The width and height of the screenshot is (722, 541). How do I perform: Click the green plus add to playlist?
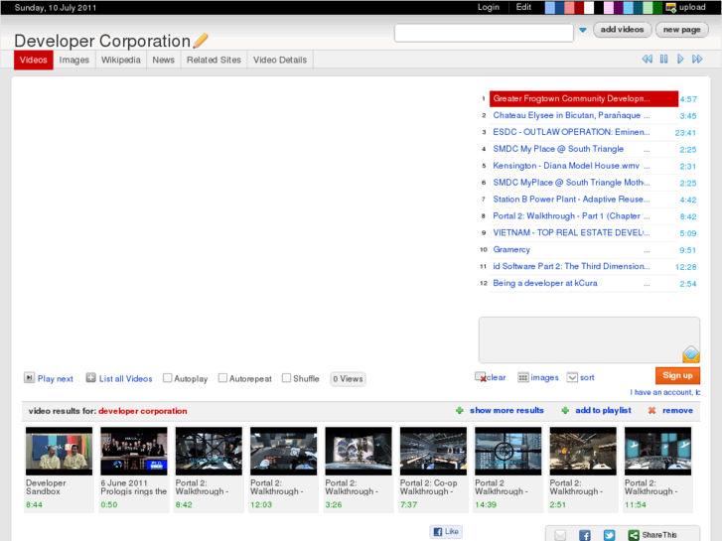[x=565, y=410]
